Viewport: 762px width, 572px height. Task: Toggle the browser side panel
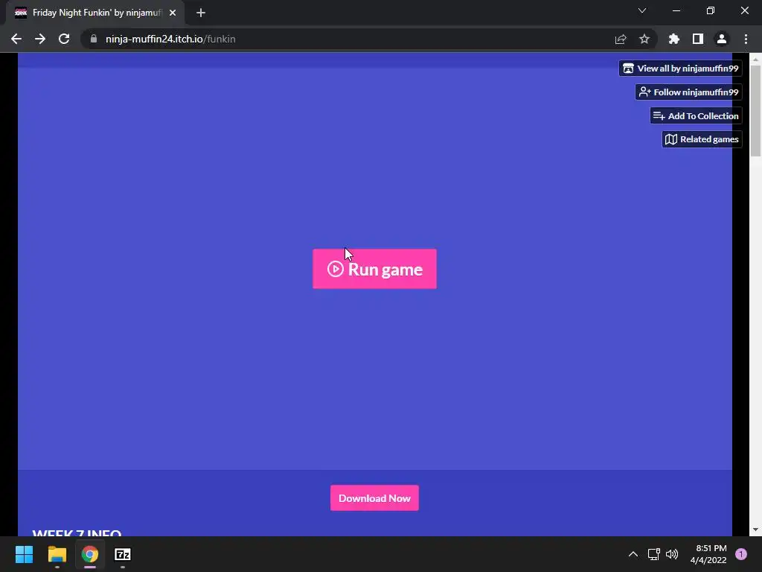[698, 39]
